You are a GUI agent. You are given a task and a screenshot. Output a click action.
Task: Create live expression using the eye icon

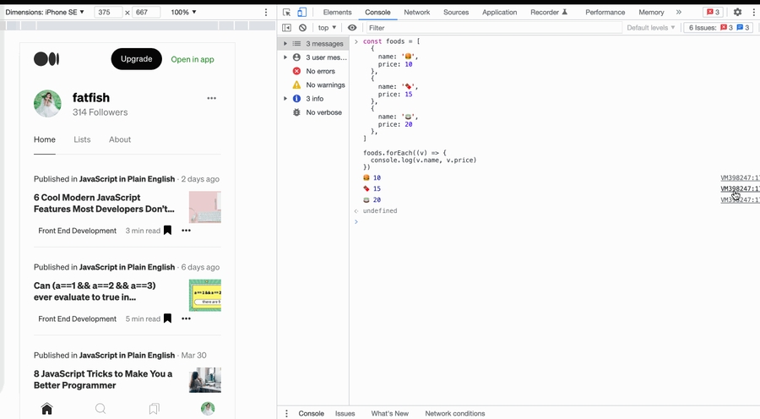pyautogui.click(x=352, y=28)
